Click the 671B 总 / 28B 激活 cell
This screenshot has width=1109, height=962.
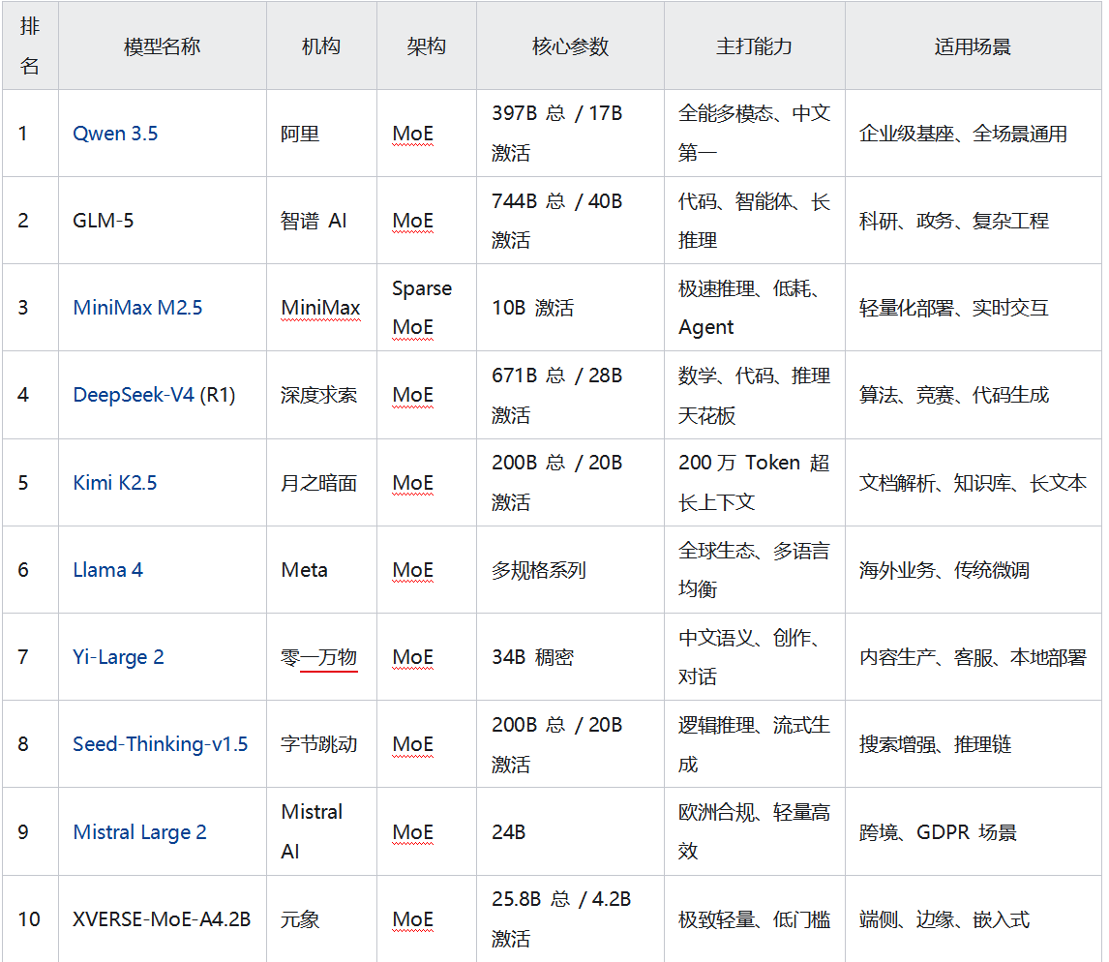[x=570, y=395]
